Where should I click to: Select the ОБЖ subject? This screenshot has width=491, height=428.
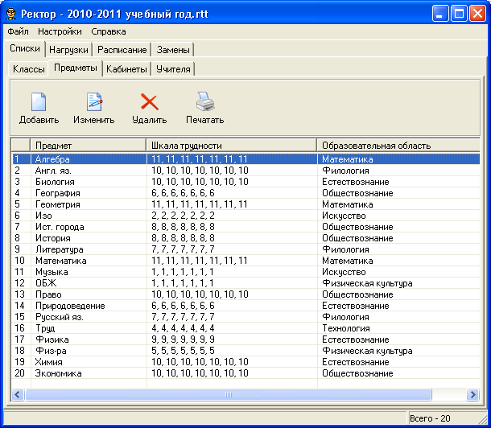(46, 283)
